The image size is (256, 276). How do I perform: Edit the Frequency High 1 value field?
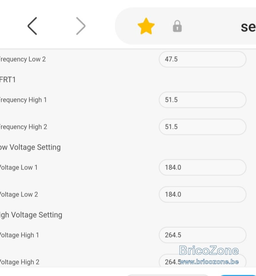(x=202, y=100)
